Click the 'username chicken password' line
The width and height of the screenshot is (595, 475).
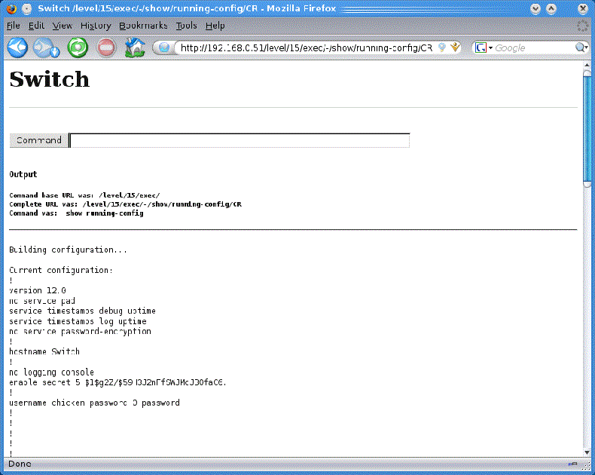[x=94, y=403]
